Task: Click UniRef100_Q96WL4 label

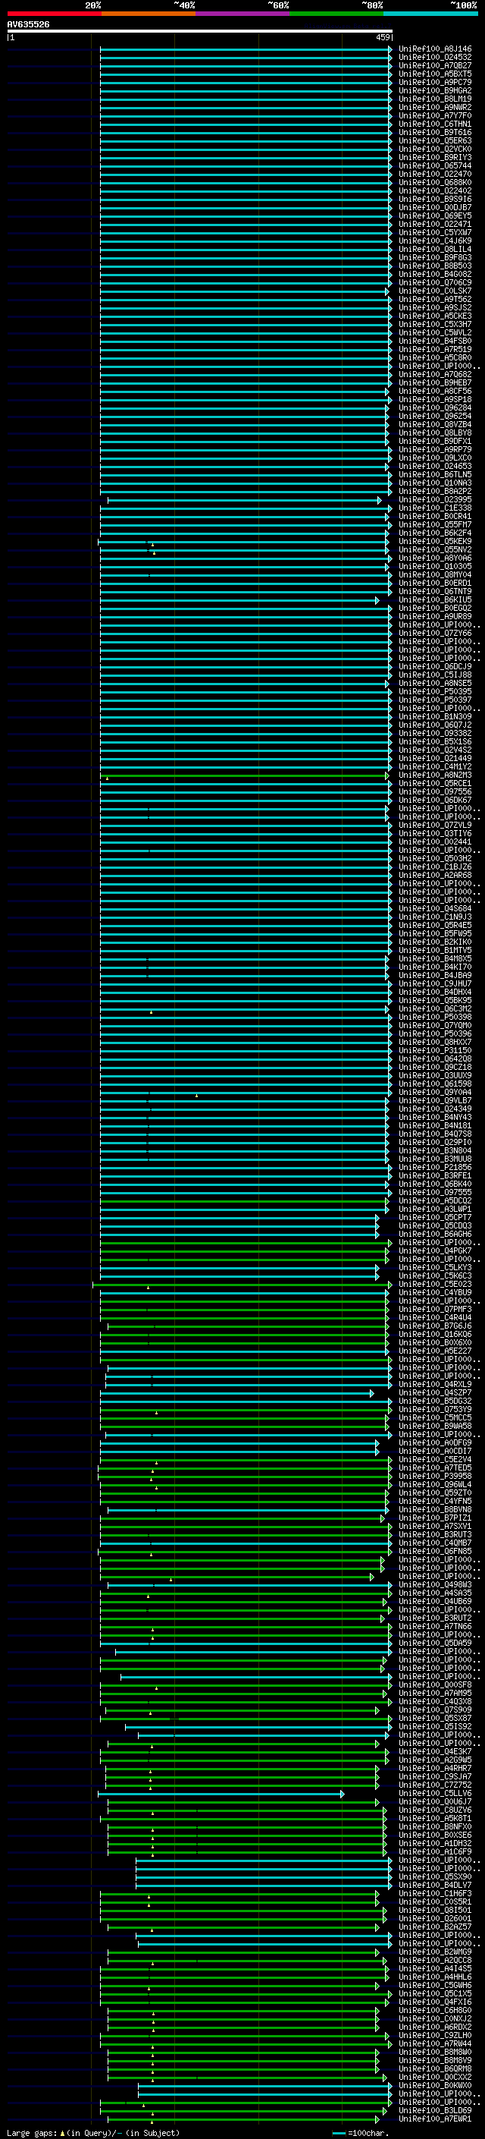Action: point(435,1485)
